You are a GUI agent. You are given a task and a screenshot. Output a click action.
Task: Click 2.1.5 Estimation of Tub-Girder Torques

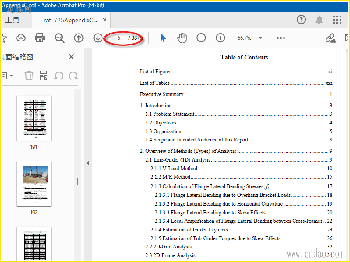point(241,238)
